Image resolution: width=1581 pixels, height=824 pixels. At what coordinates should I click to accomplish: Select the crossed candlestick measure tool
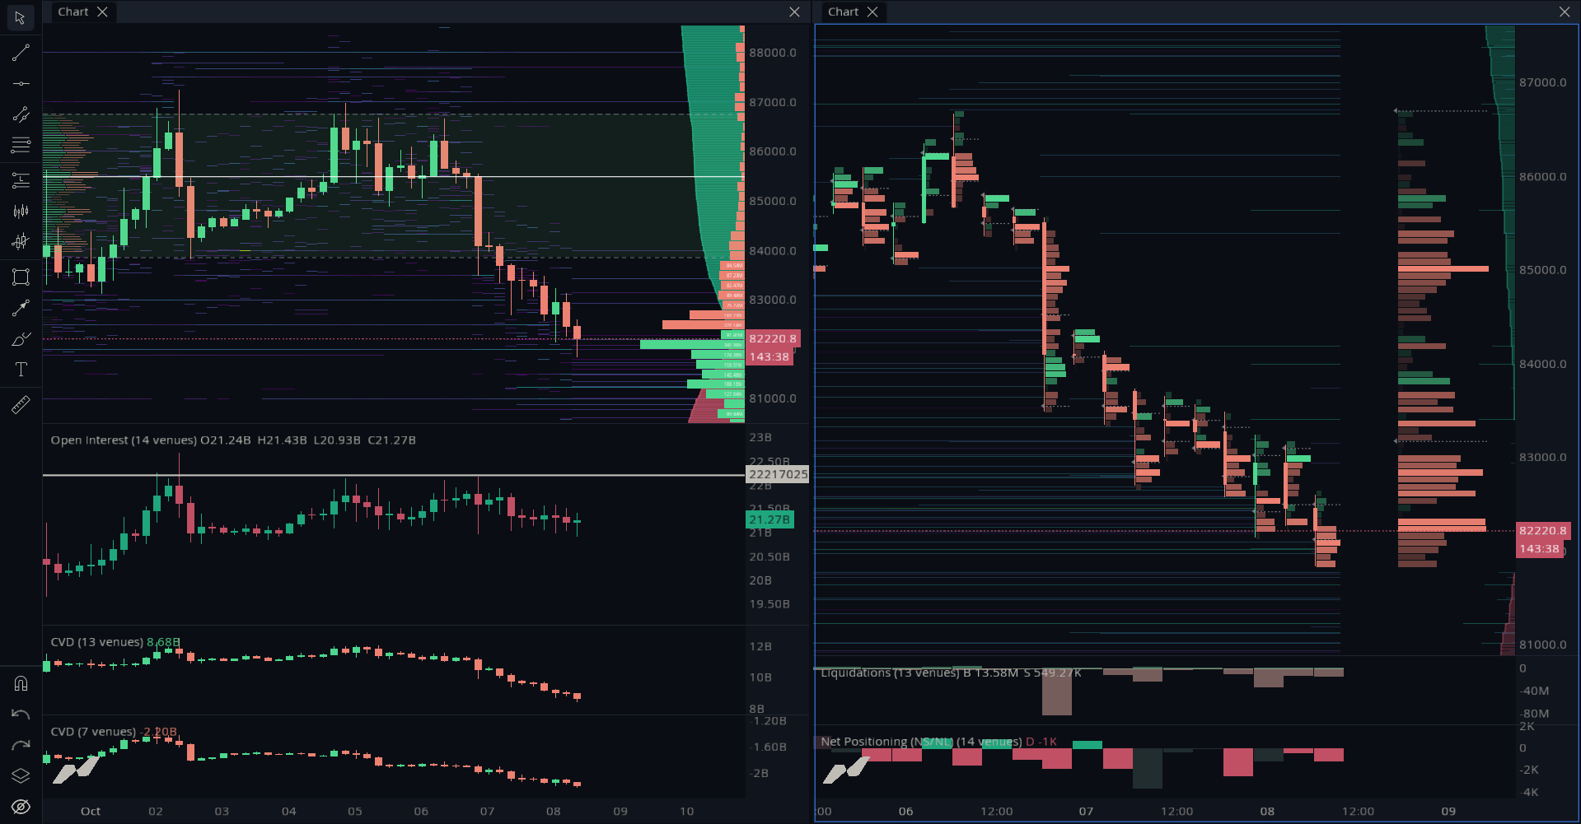click(x=21, y=241)
